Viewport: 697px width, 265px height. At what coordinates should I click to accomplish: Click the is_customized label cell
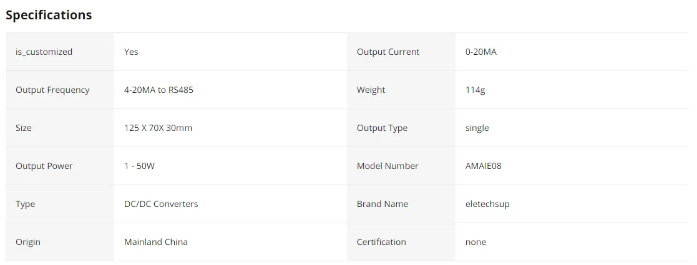(x=44, y=52)
